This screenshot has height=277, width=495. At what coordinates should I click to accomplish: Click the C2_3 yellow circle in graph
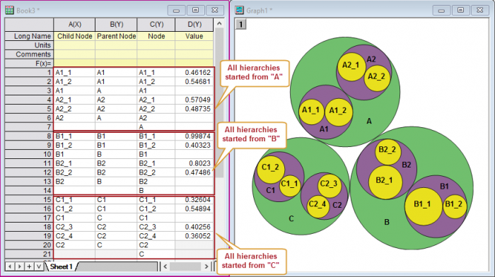click(329, 186)
